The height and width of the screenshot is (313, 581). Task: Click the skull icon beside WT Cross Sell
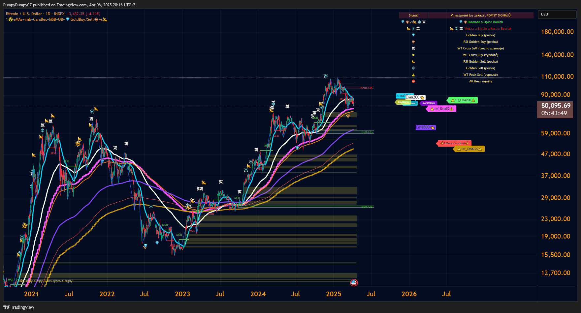coord(413,48)
